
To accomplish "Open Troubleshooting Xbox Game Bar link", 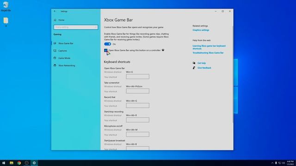I will pyautogui.click(x=208, y=53).
